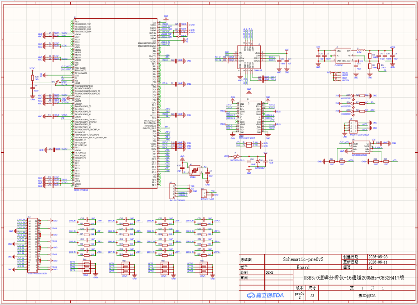Select the U2 USB switch chip symbol
The width and height of the screenshot is (418, 305).
coord(249,57)
